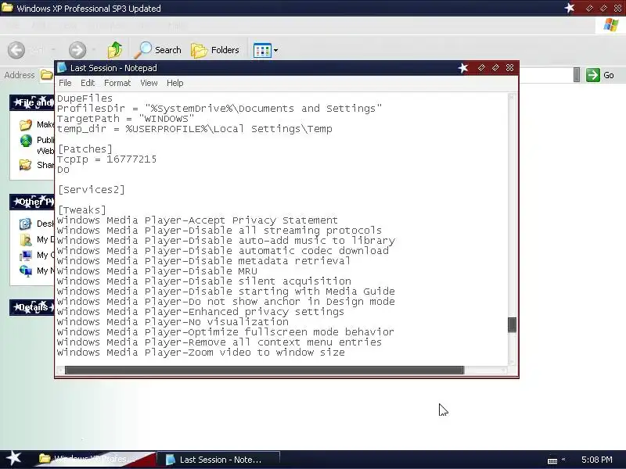Click the "[Services2]" section header
The width and height of the screenshot is (626, 469).
[91, 190]
